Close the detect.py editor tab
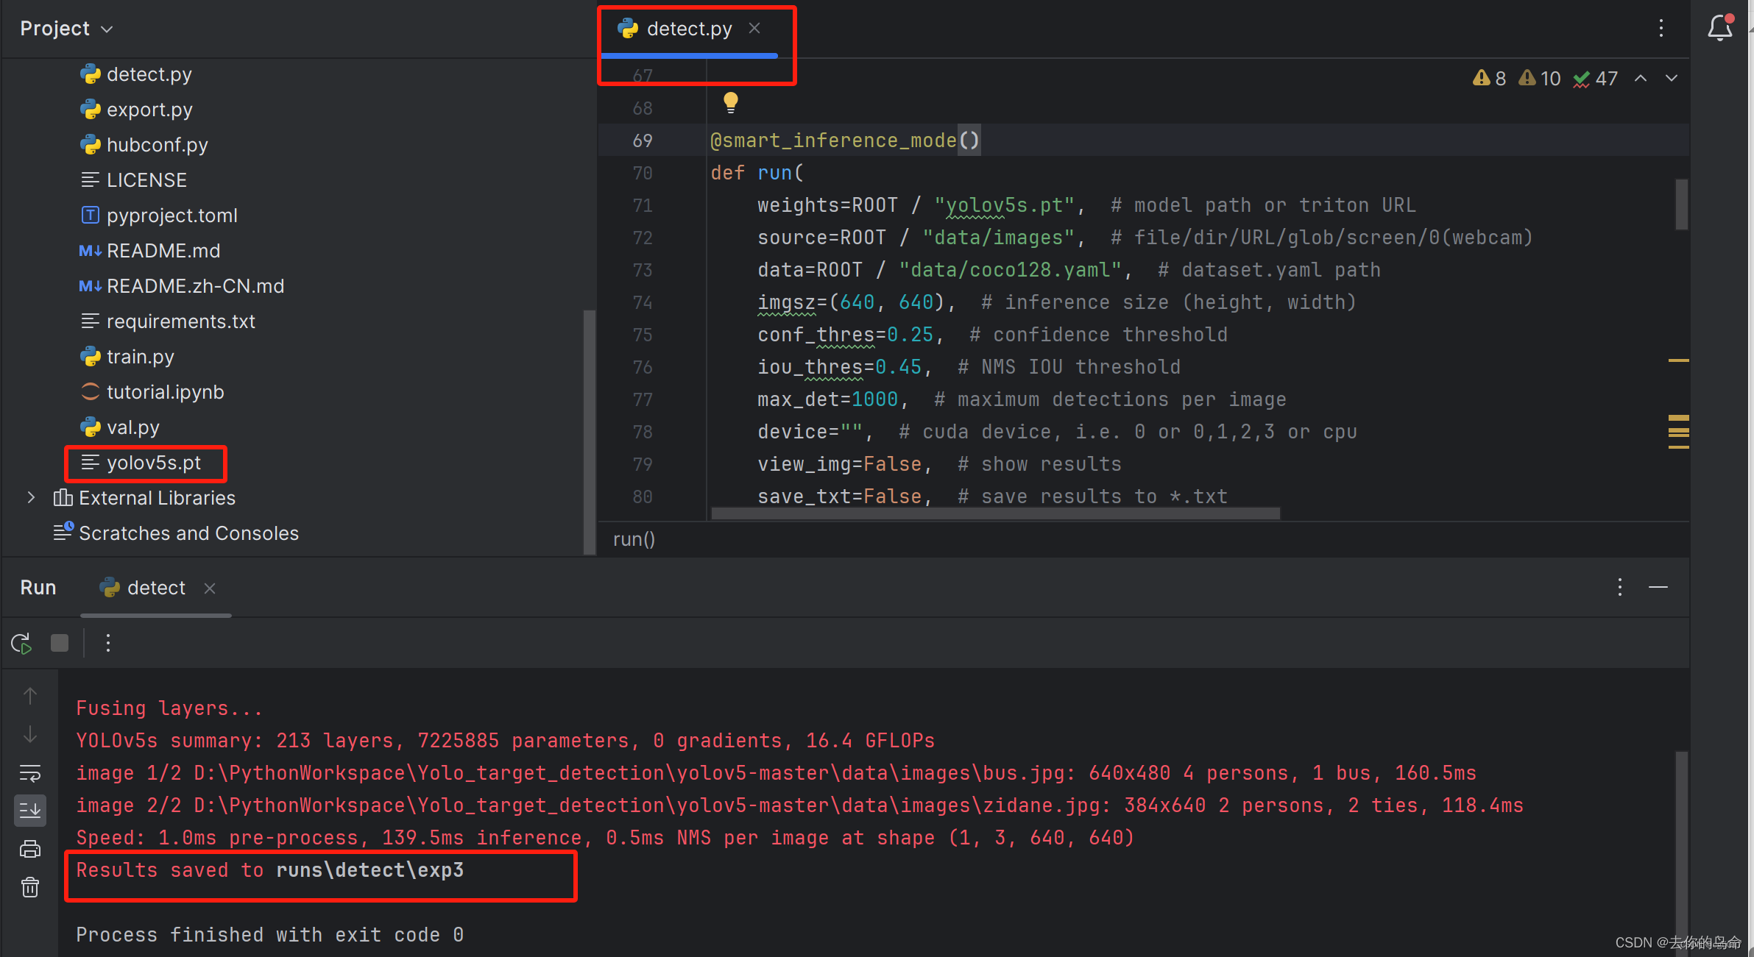 click(754, 29)
